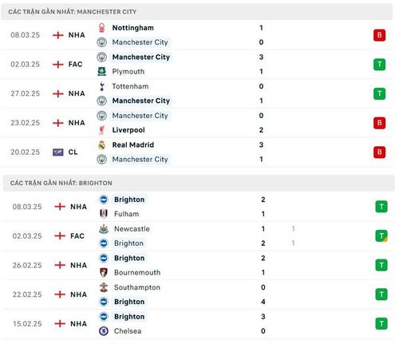Select the Liverpool team name link
Image resolution: width=399 pixels, height=344 pixels.
click(128, 130)
